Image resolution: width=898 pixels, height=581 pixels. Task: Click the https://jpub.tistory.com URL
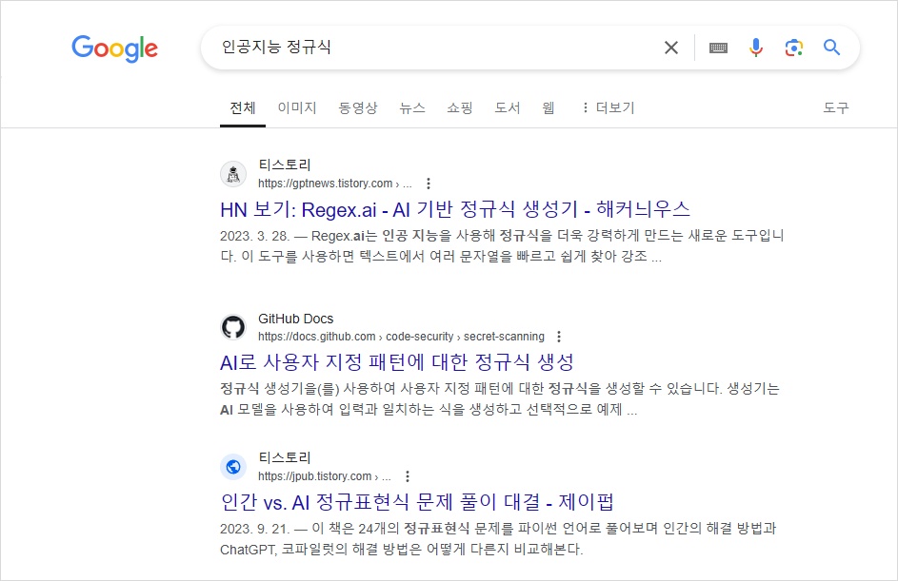(324, 476)
